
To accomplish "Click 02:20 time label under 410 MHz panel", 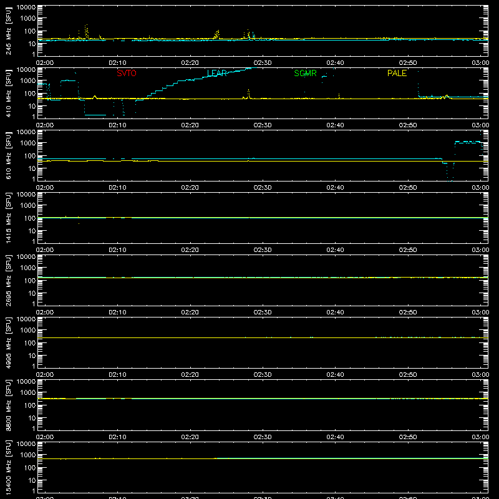I will [190, 125].
